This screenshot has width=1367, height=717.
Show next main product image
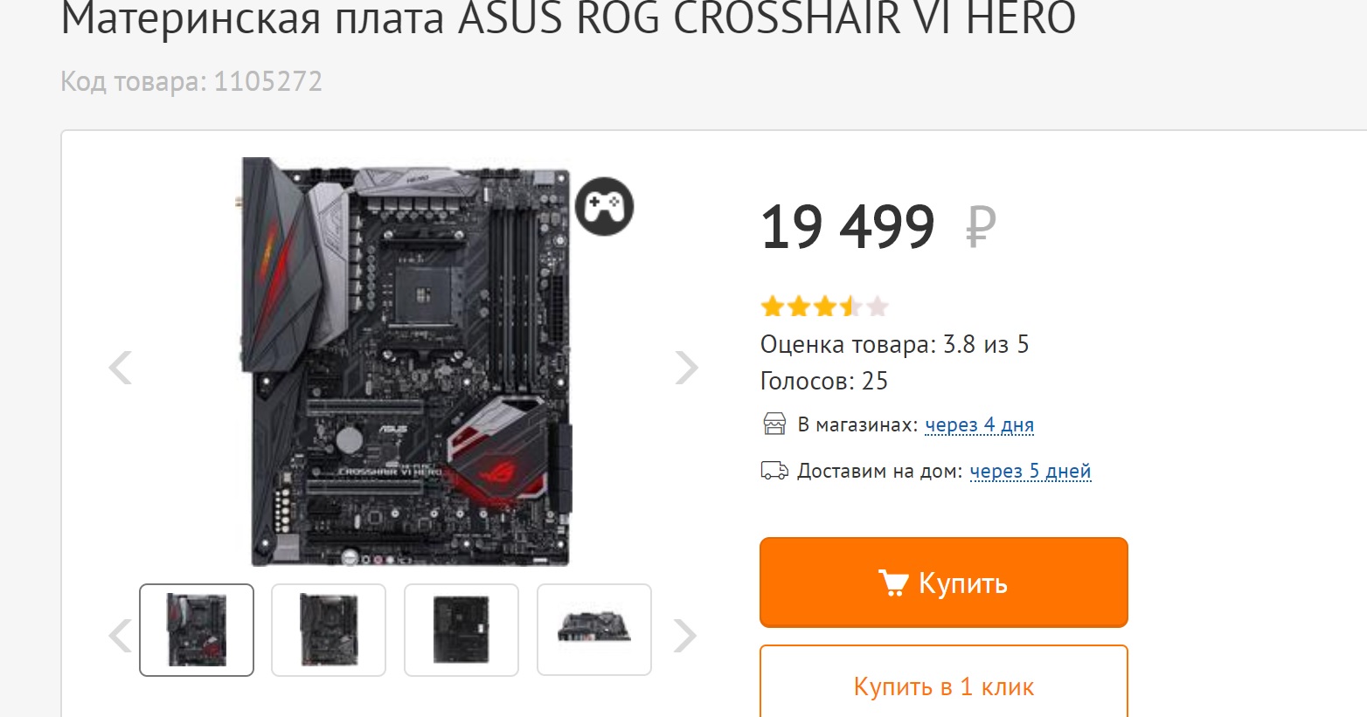[x=687, y=368]
